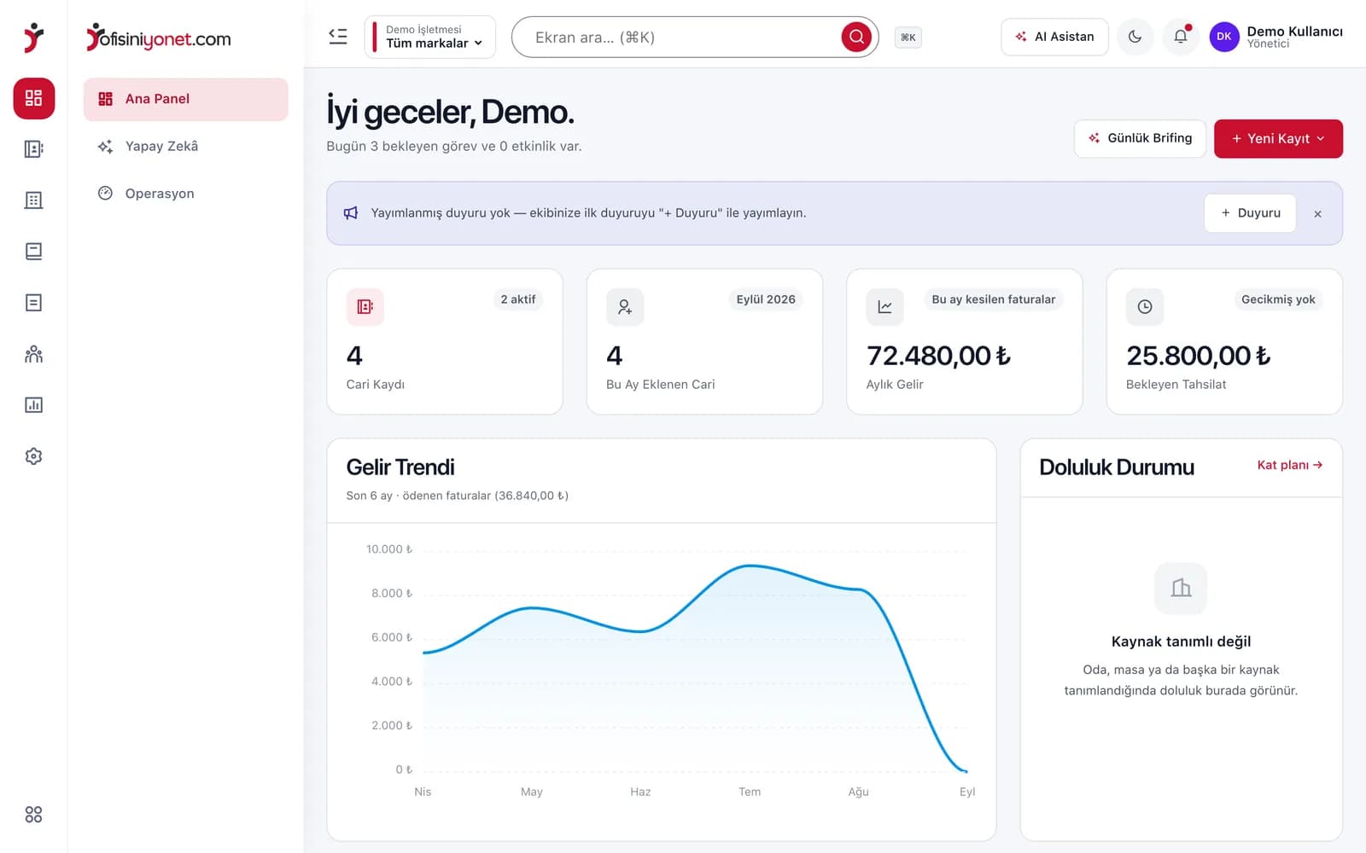Click the Gecikmiş yok badge
The height and width of the screenshot is (853, 1366).
pos(1278,299)
